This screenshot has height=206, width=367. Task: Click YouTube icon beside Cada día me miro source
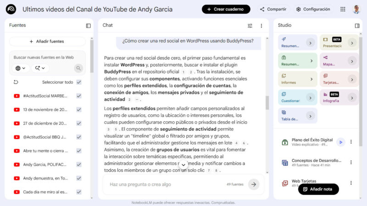[x=17, y=192]
